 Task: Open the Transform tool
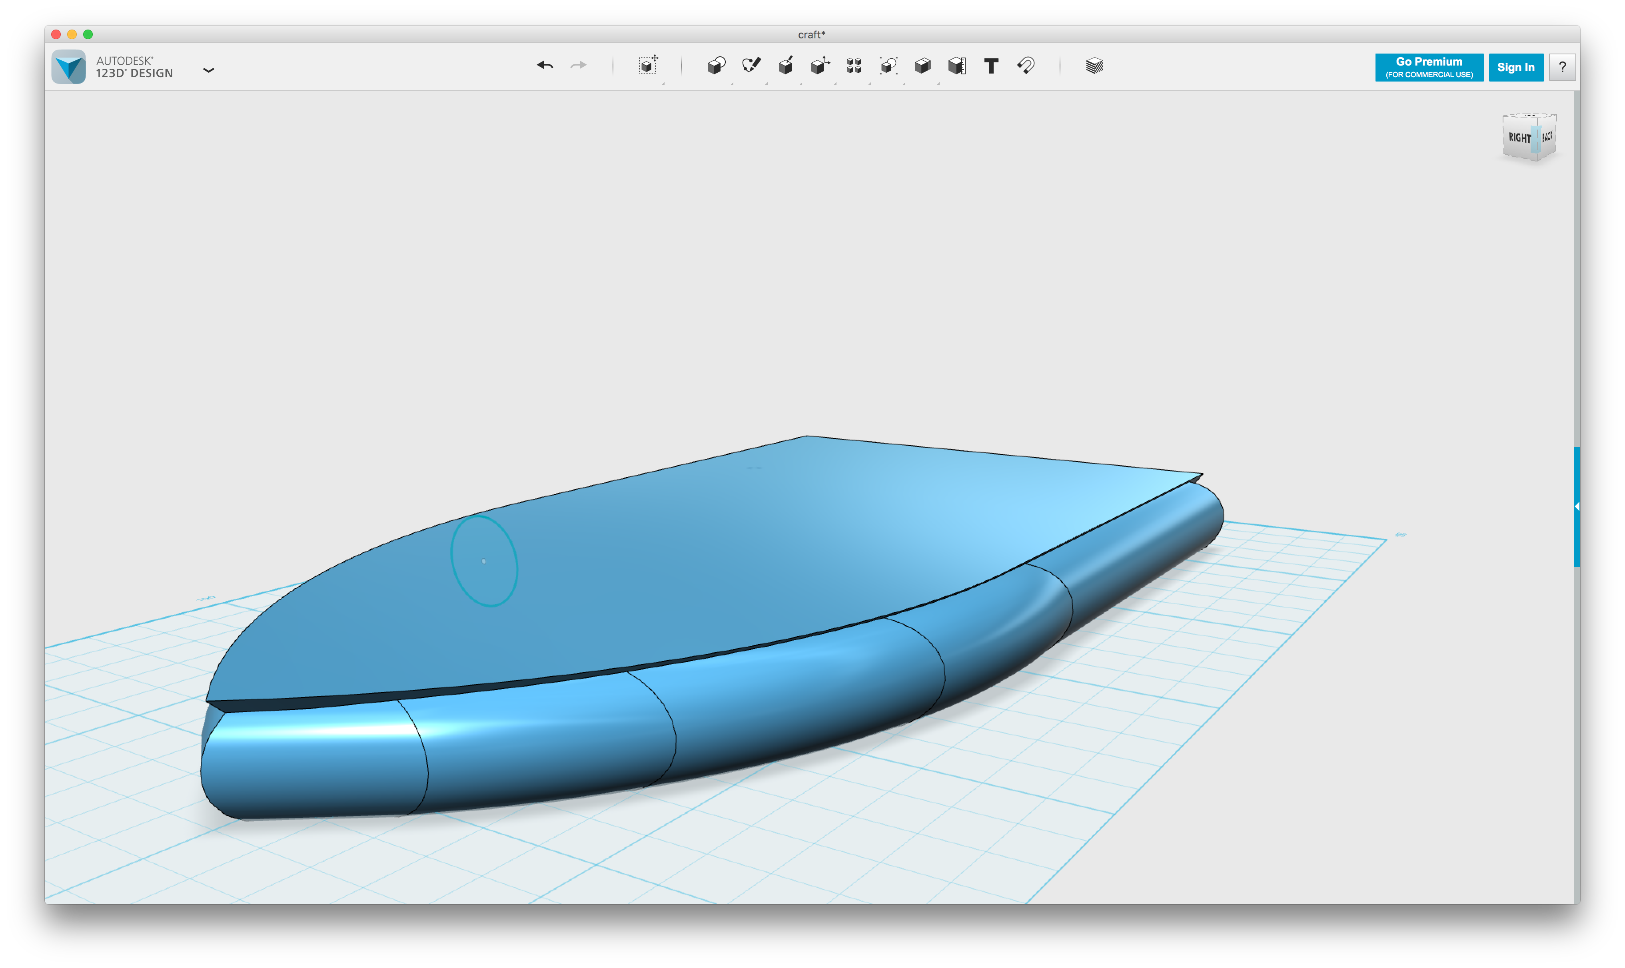(648, 65)
